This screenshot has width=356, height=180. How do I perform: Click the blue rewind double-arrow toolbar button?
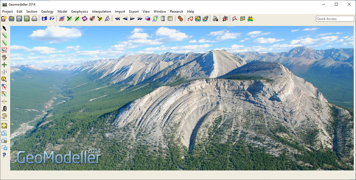point(117,19)
